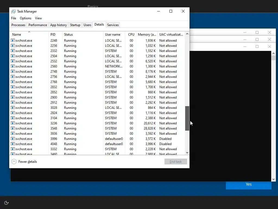Collapse Task Manager with Fewer details
Image resolution: width=278 pixels, height=209 pixels.
click(24, 162)
